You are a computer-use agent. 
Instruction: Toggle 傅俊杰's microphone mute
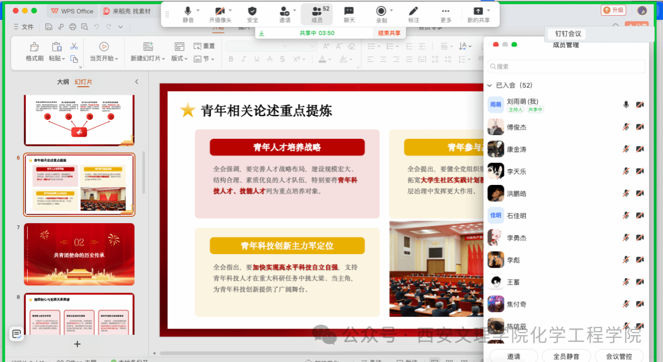tap(625, 127)
